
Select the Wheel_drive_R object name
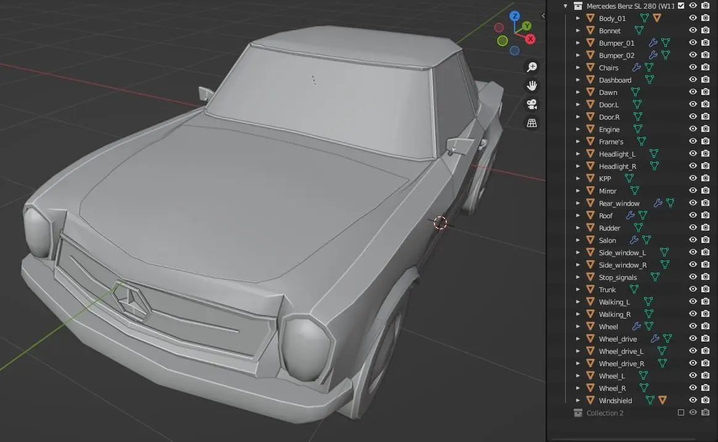[x=621, y=364]
